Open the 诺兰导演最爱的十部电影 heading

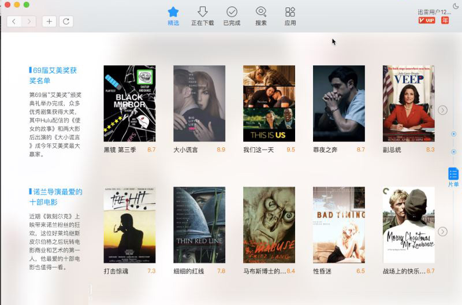coord(55,197)
